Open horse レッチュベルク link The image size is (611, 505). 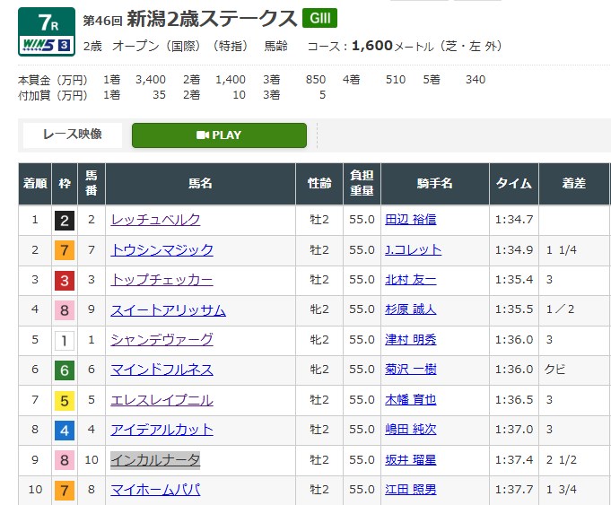(x=155, y=220)
